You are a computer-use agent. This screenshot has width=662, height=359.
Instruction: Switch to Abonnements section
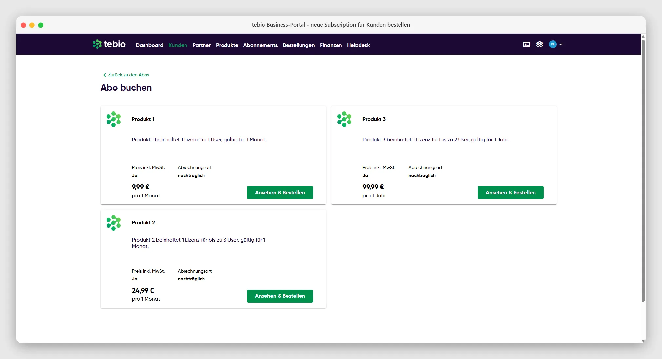click(260, 45)
